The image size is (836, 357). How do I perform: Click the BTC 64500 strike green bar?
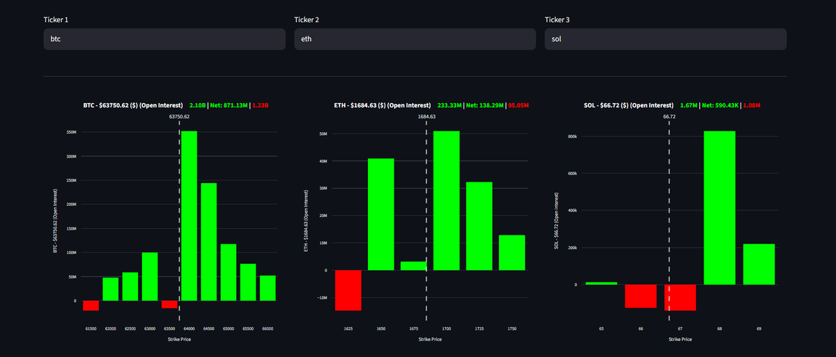pyautogui.click(x=209, y=242)
